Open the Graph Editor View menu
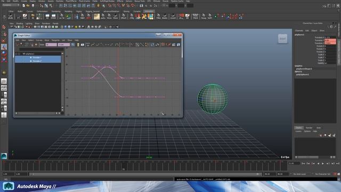 tap(23, 41)
